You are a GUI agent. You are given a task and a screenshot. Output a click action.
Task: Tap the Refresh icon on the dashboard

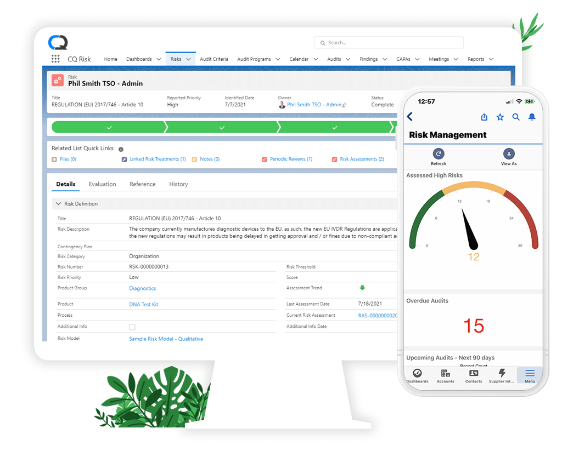[x=438, y=155]
